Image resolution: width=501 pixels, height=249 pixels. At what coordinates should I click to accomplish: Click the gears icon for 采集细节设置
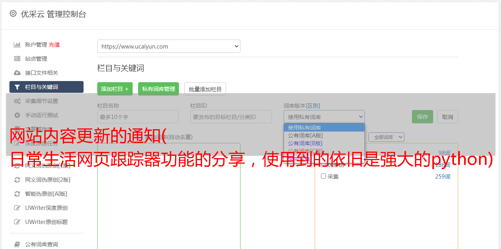point(17,101)
